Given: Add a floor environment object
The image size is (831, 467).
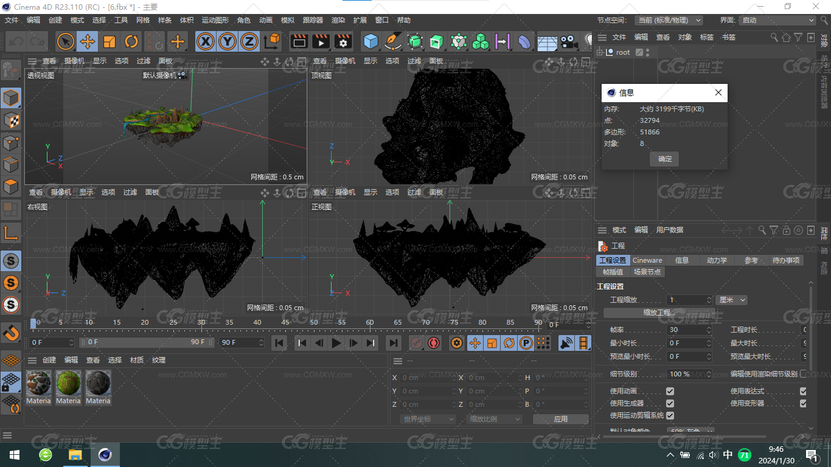Looking at the screenshot, I should click(547, 41).
